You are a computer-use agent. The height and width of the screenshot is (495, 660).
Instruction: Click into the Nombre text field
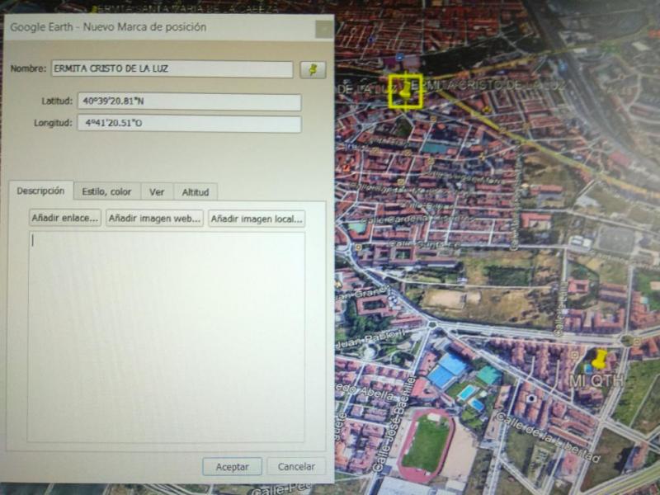click(x=172, y=69)
